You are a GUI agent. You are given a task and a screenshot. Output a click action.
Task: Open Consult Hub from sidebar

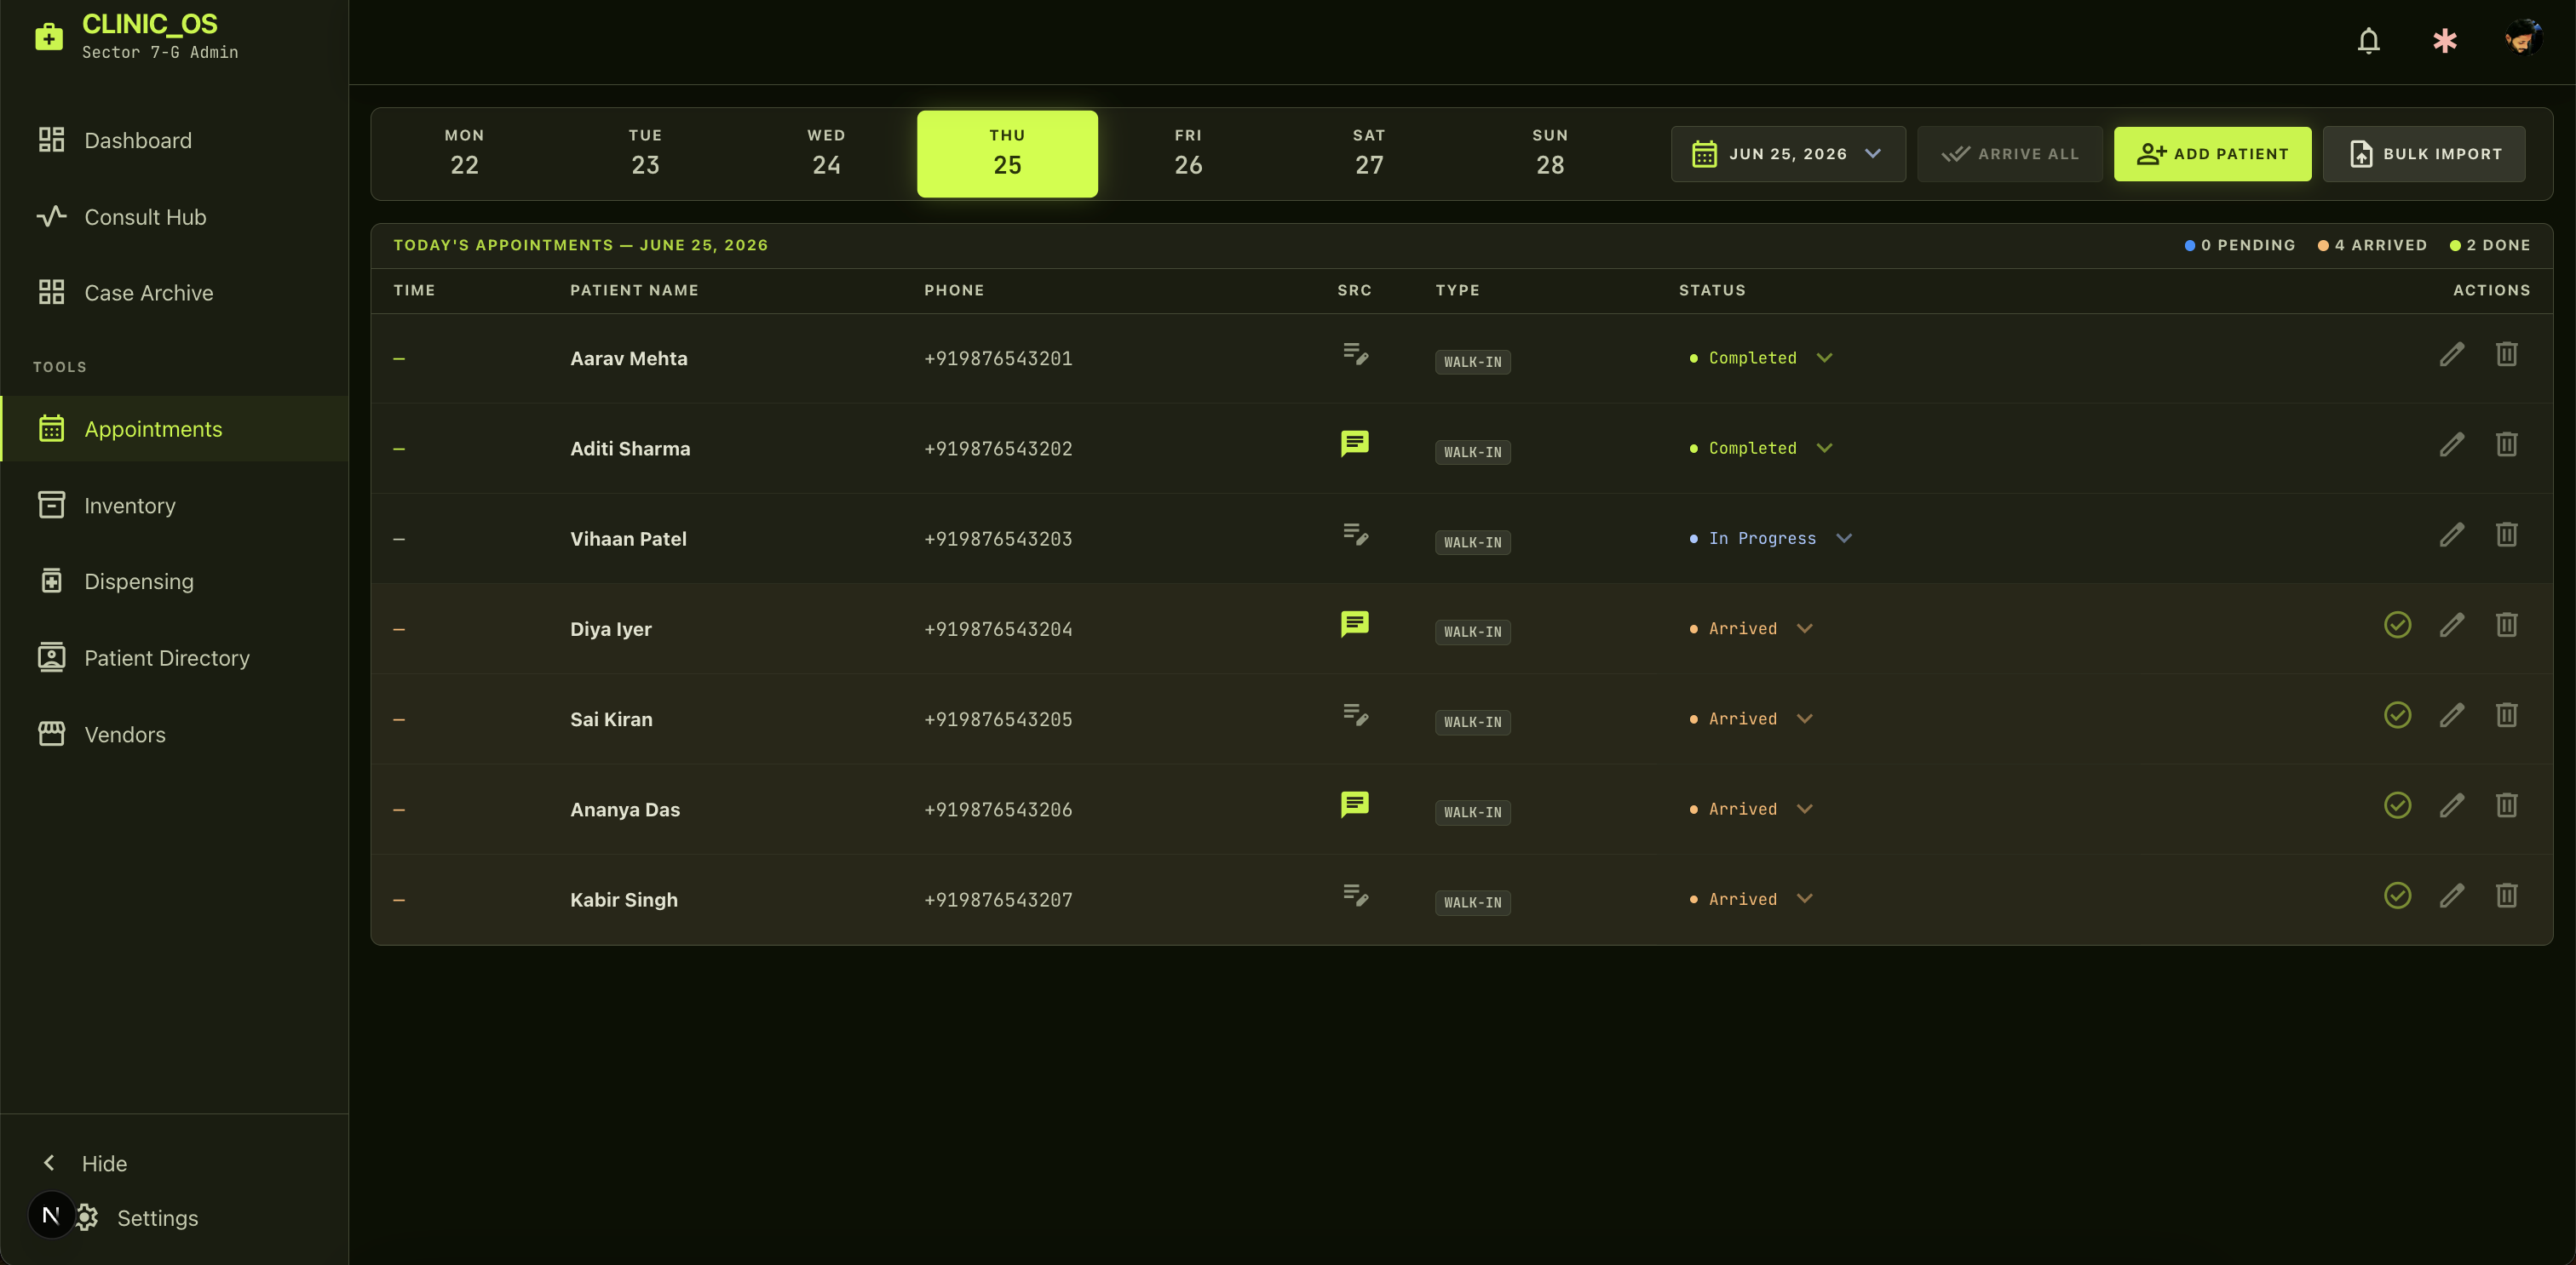[x=174, y=217]
